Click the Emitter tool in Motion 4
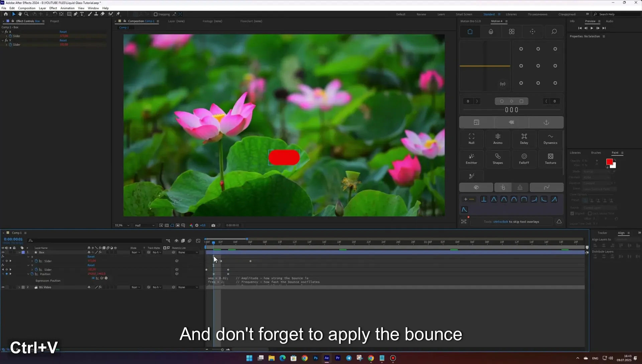The image size is (642, 364). (471, 159)
